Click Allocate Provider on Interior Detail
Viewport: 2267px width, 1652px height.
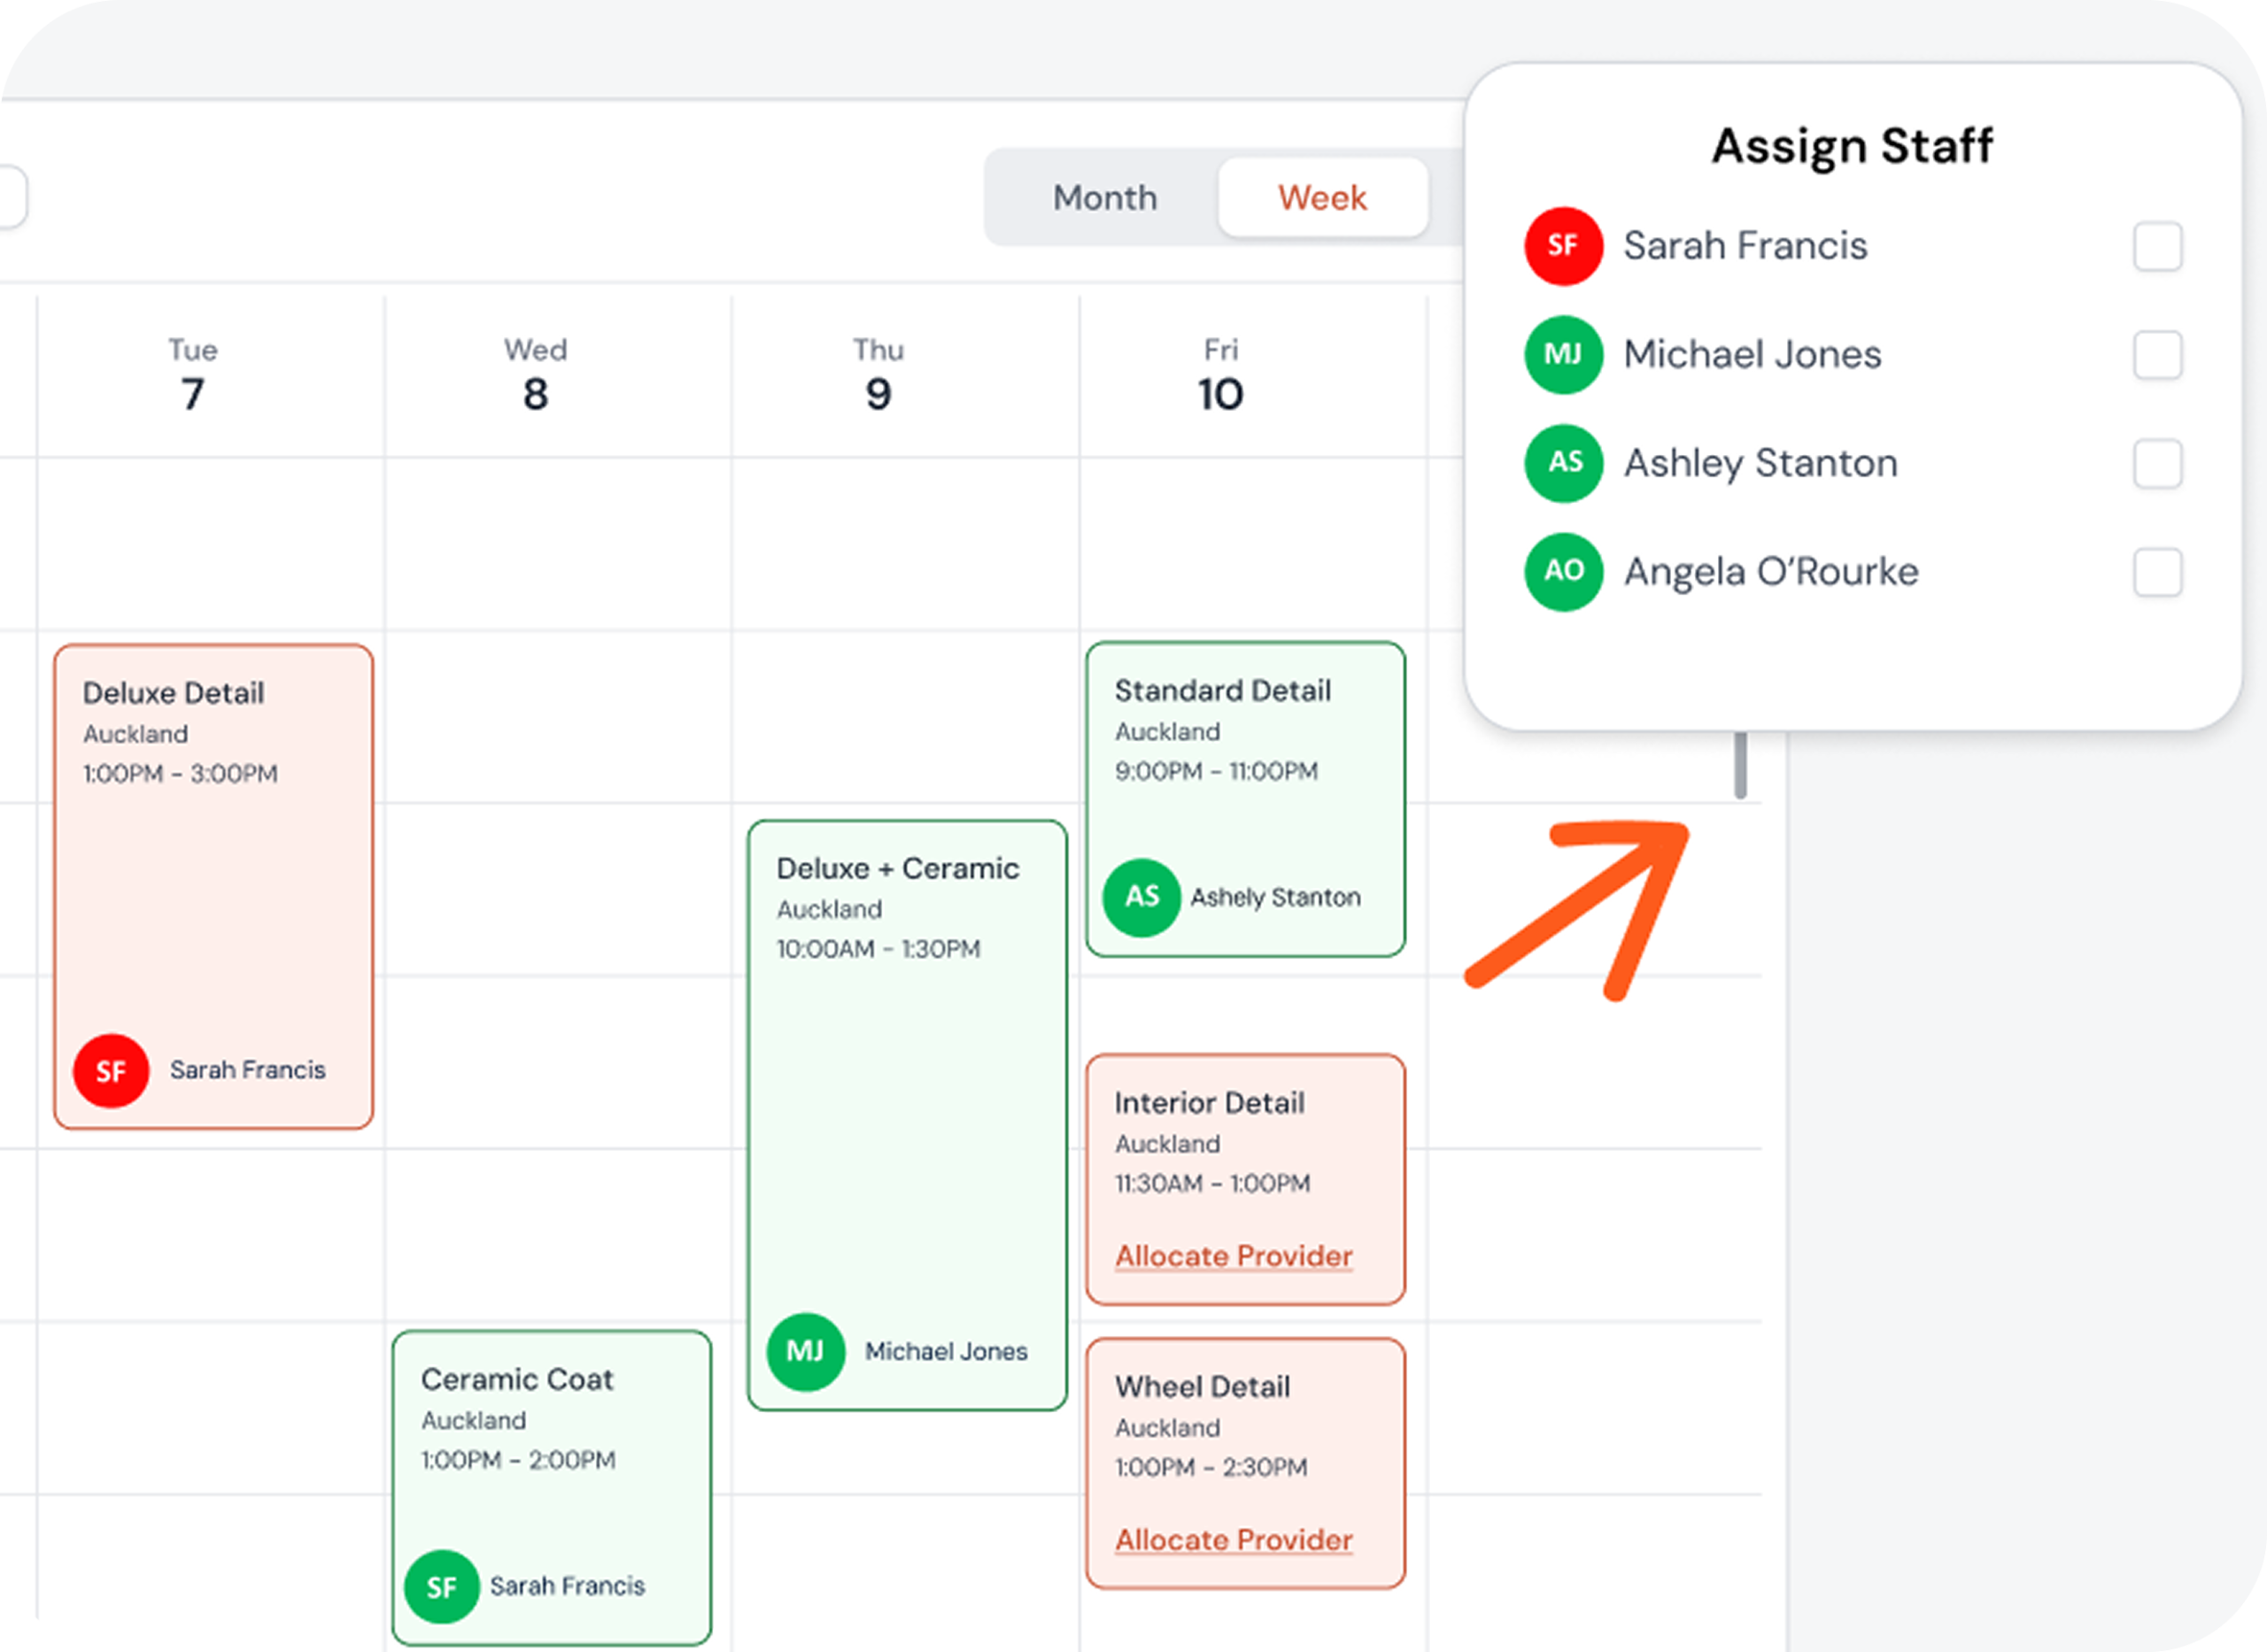coord(1233,1256)
